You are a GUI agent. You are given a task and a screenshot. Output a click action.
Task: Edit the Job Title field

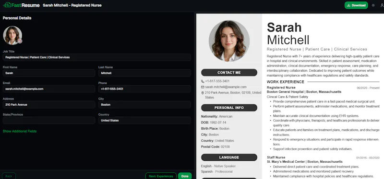(x=97, y=57)
